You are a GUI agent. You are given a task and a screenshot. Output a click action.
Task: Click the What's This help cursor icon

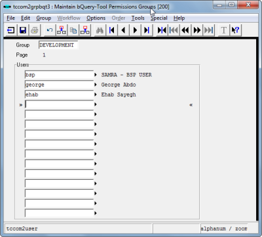coord(236,30)
